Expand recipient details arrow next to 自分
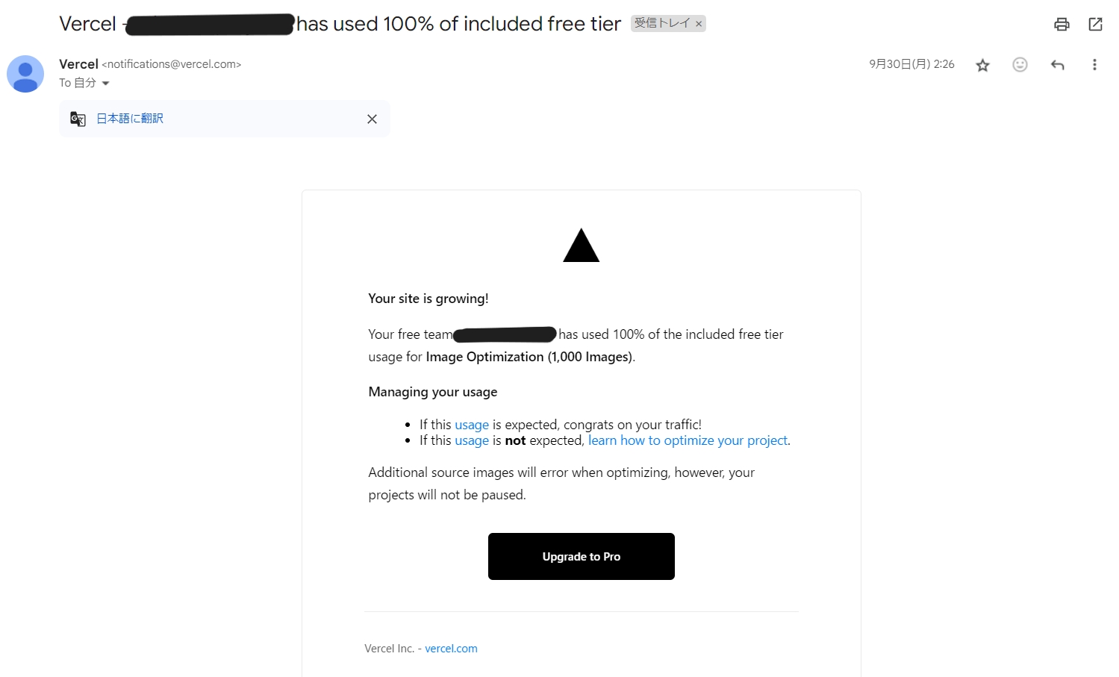The height and width of the screenshot is (677, 1119). pos(106,84)
